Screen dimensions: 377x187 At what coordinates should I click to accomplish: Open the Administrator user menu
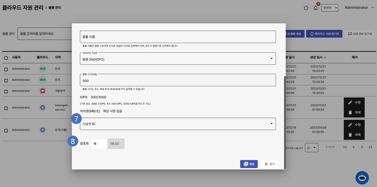click(x=359, y=7)
